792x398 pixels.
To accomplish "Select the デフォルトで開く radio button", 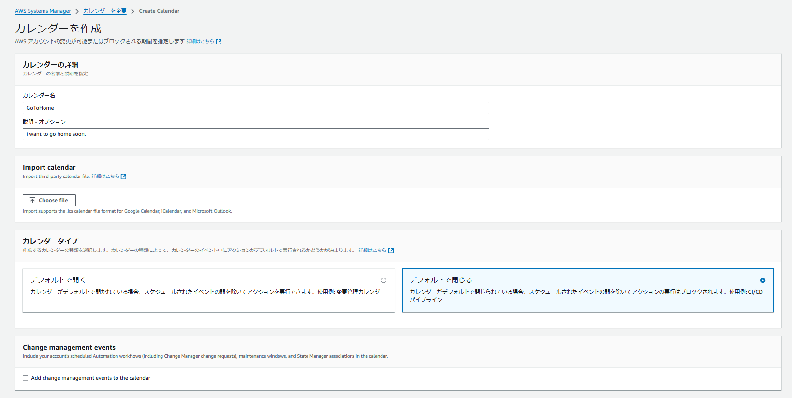I will point(383,280).
